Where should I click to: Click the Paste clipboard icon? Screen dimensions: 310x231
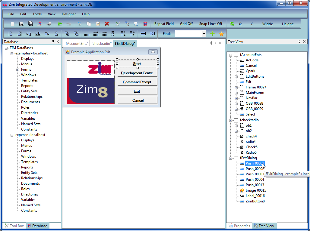98,24
